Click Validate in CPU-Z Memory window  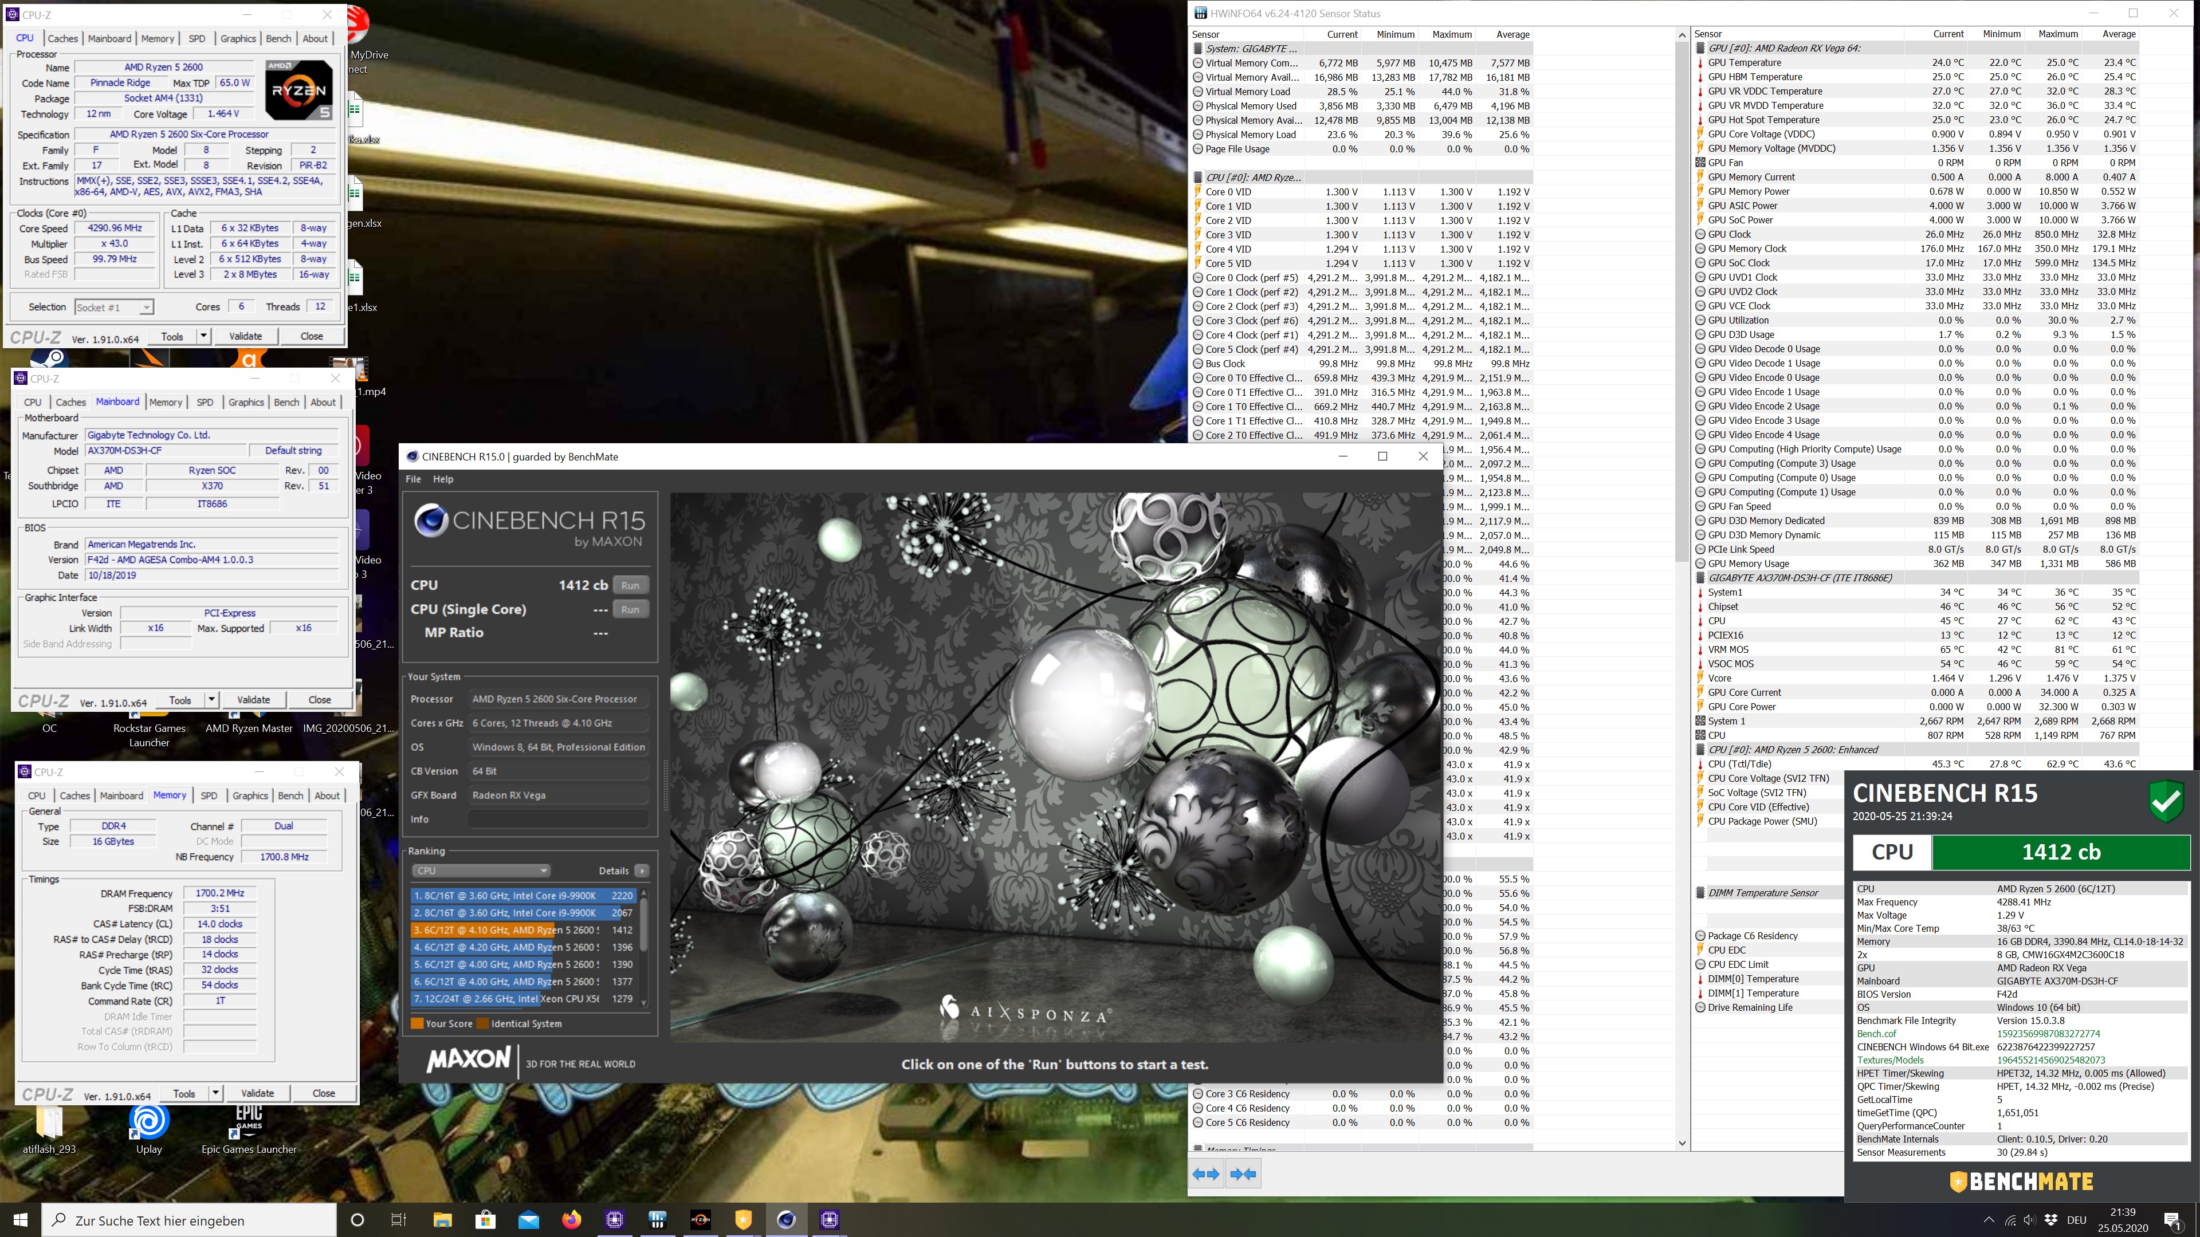coord(257,1093)
